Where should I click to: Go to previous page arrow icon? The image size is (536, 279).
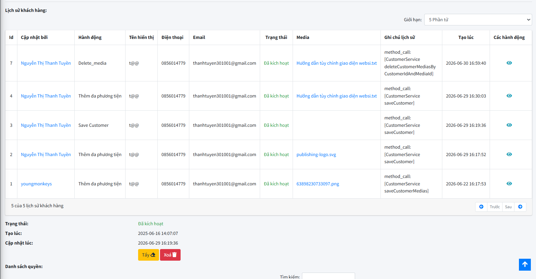click(x=481, y=207)
